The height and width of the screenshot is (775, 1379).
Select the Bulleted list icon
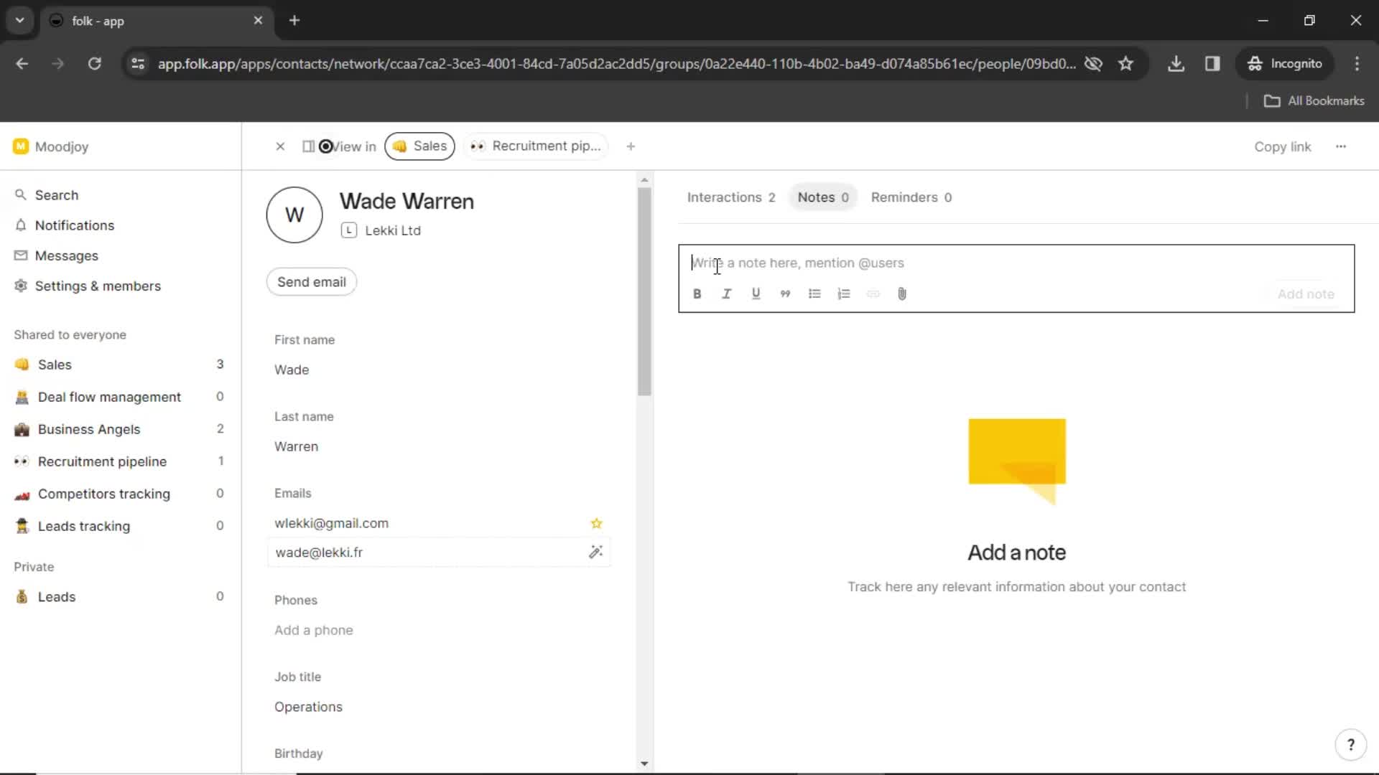click(x=814, y=293)
